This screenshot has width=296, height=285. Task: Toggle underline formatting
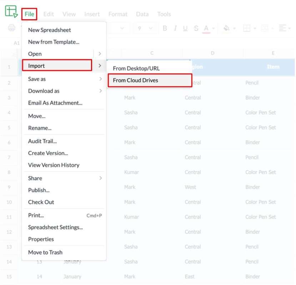click(185, 29)
